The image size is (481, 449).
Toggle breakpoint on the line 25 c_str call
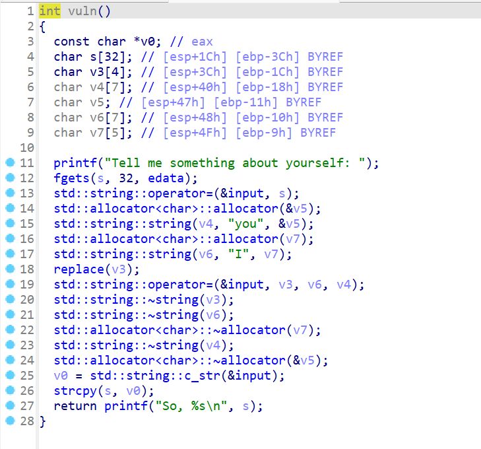pyautogui.click(x=9, y=376)
